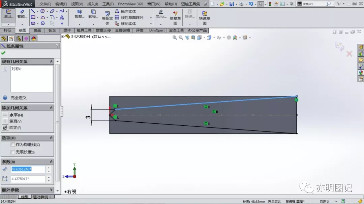Switch to the Evaluate (评估) tab
Image resolution: width=364 pixels, height=204 pixels.
140,30
